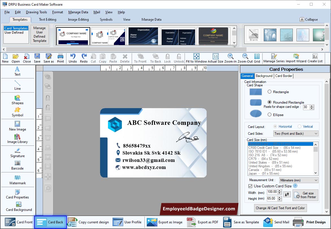Select the Line drawing tool
The height and width of the screenshot is (229, 331).
[17, 85]
